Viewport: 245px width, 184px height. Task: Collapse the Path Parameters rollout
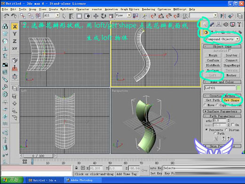pos(222,116)
